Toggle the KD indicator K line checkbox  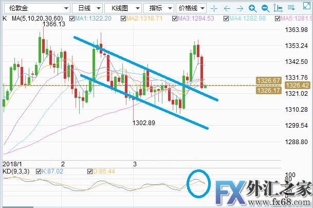click(39, 170)
